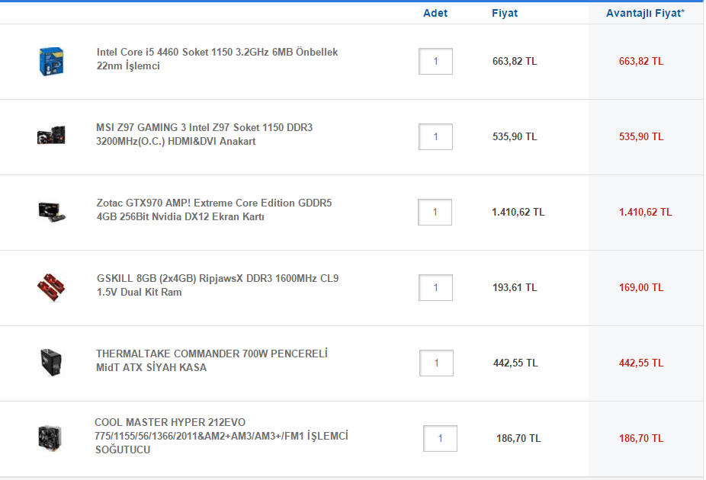
Task: Click the Avantajlı Fiyat* column header
Action: click(x=645, y=13)
